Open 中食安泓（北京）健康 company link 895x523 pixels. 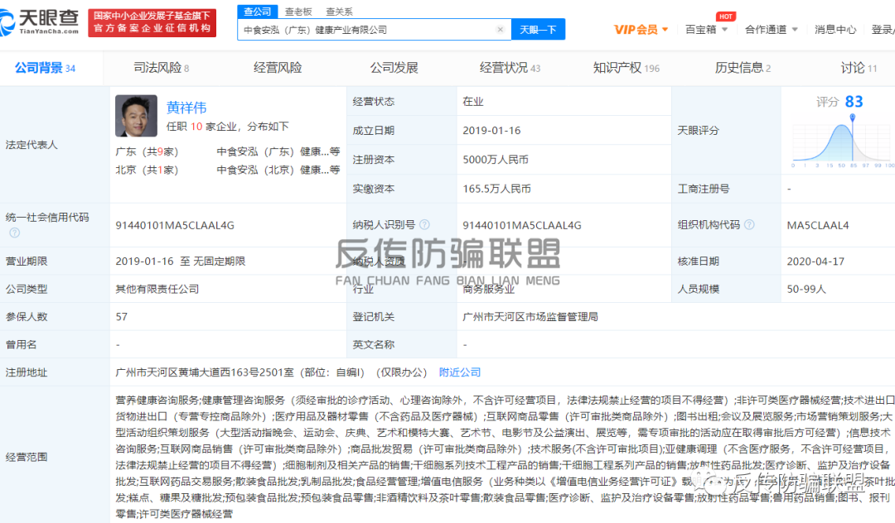tap(278, 170)
